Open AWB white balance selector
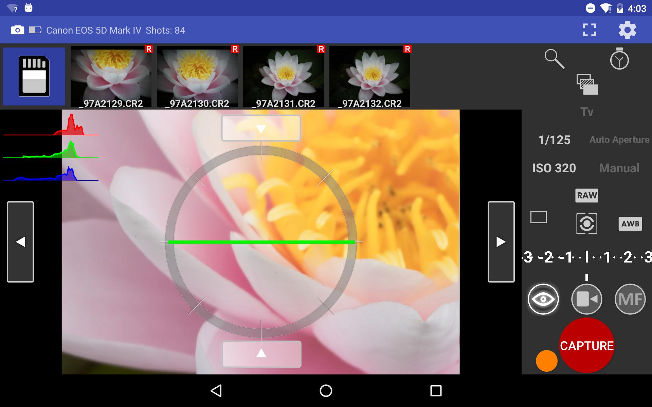This screenshot has width=652, height=407. tap(630, 224)
